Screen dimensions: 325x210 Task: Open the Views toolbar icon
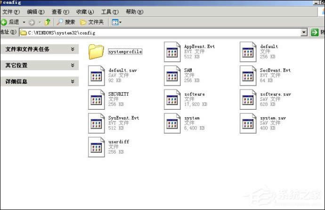coord(116,22)
